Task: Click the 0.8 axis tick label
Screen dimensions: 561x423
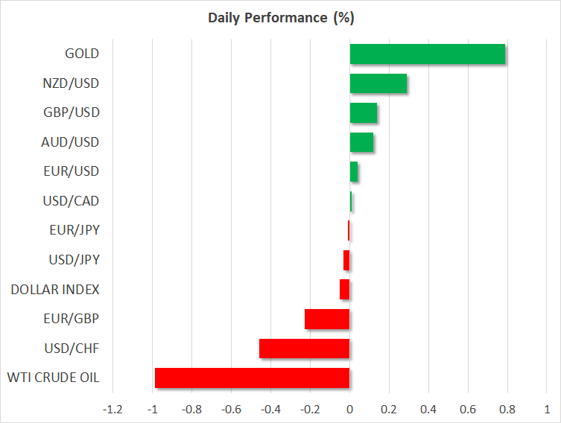Action: pyautogui.click(x=507, y=409)
